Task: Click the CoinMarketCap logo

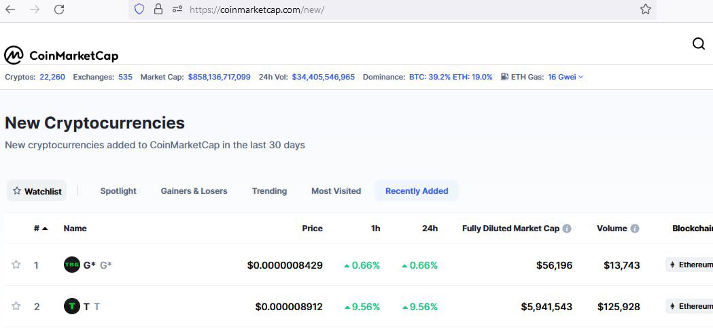Action: (x=61, y=56)
